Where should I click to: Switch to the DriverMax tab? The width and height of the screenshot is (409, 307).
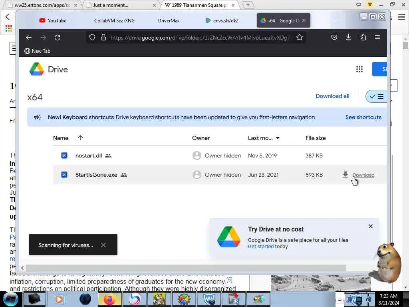tap(169, 21)
